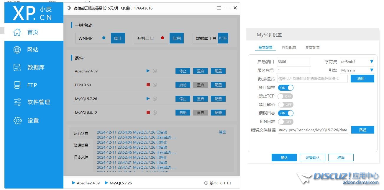Viewport: 384px width, 190px height.
Task: Click the database cloud icon
Action: click(x=17, y=67)
